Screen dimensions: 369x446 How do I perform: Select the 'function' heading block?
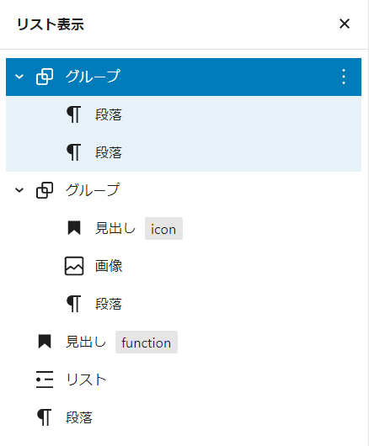coord(184,342)
